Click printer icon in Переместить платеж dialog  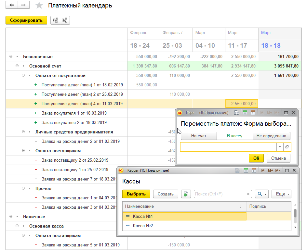tap(236, 113)
